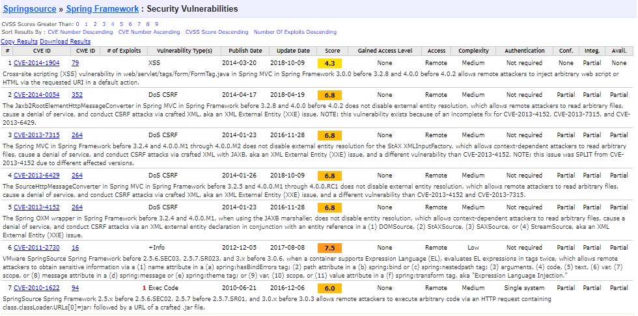Click the Update Date column header

[x=293, y=51]
